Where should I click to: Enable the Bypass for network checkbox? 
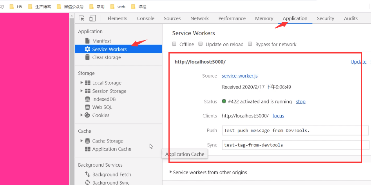[250, 44]
